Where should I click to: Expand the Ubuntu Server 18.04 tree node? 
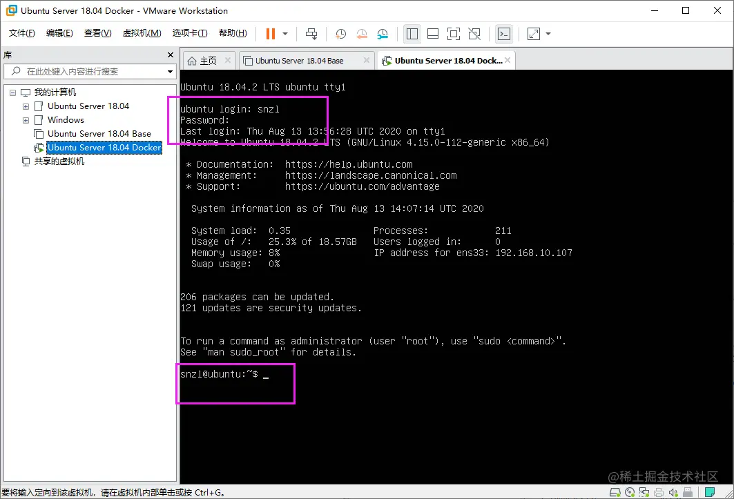pos(26,107)
